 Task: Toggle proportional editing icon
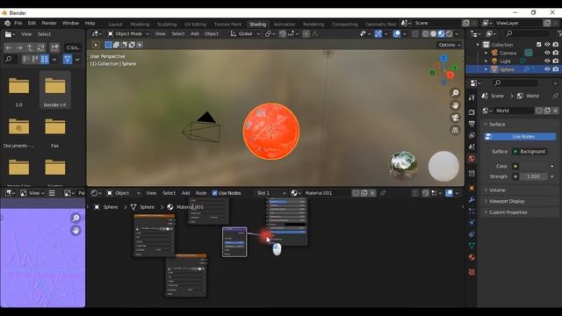click(x=306, y=34)
